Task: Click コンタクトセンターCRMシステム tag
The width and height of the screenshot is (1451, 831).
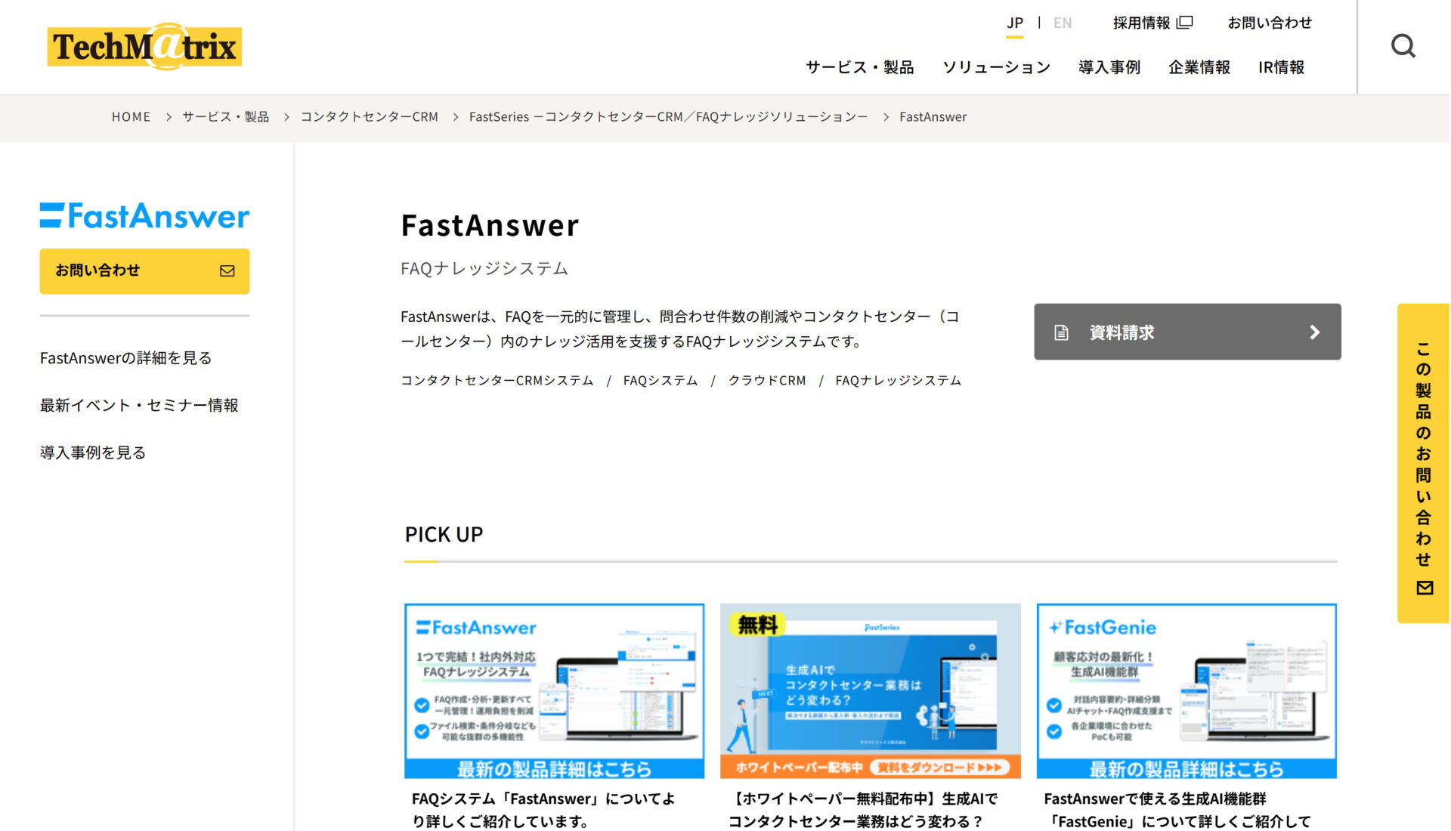Action: point(497,381)
